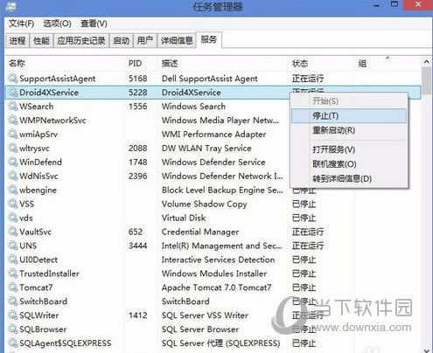
Task: Click the gear icon beside WSearch
Action: (x=12, y=107)
